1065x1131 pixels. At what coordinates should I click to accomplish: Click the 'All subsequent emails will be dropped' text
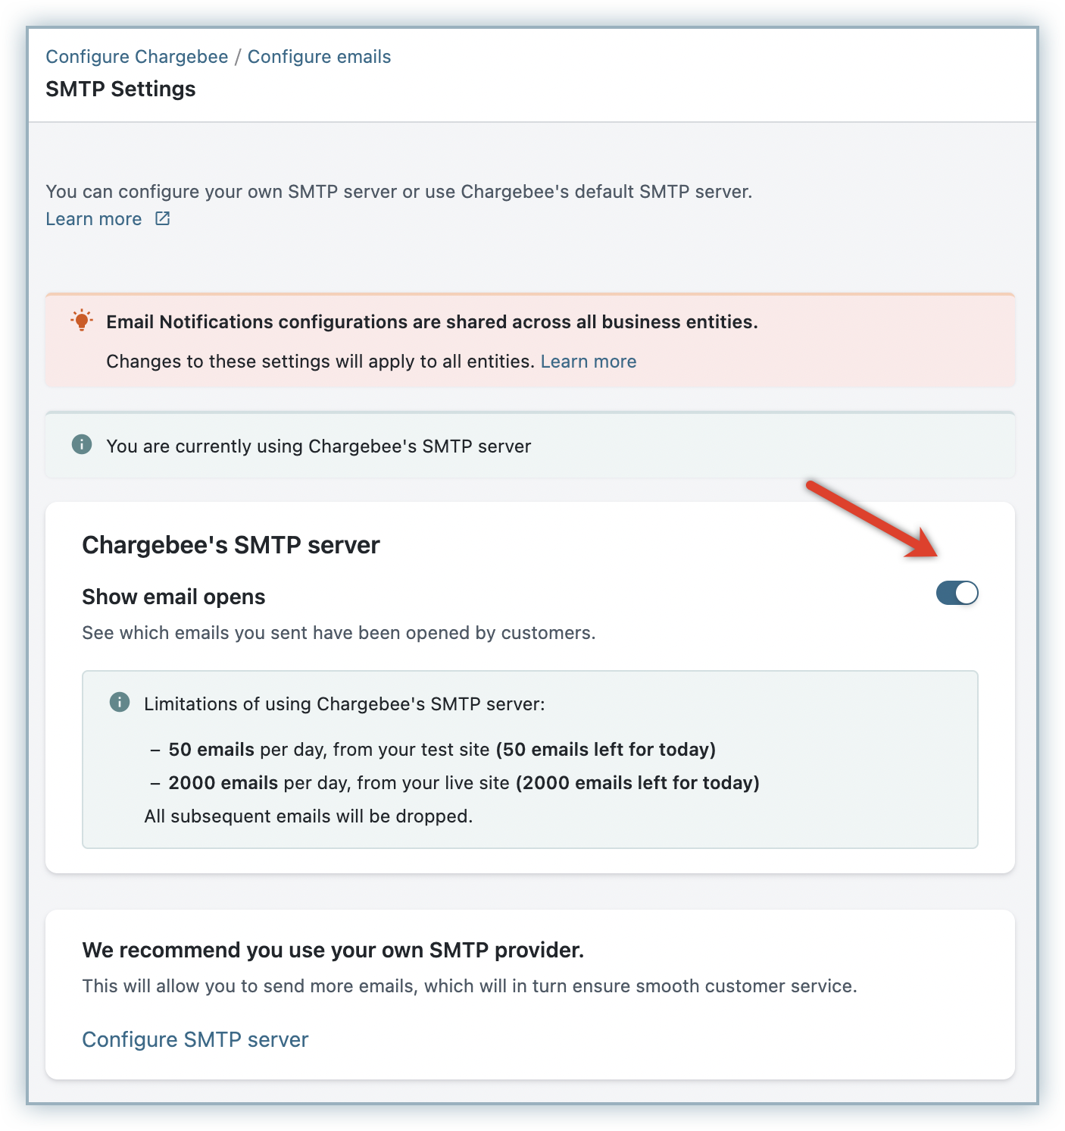point(308,816)
